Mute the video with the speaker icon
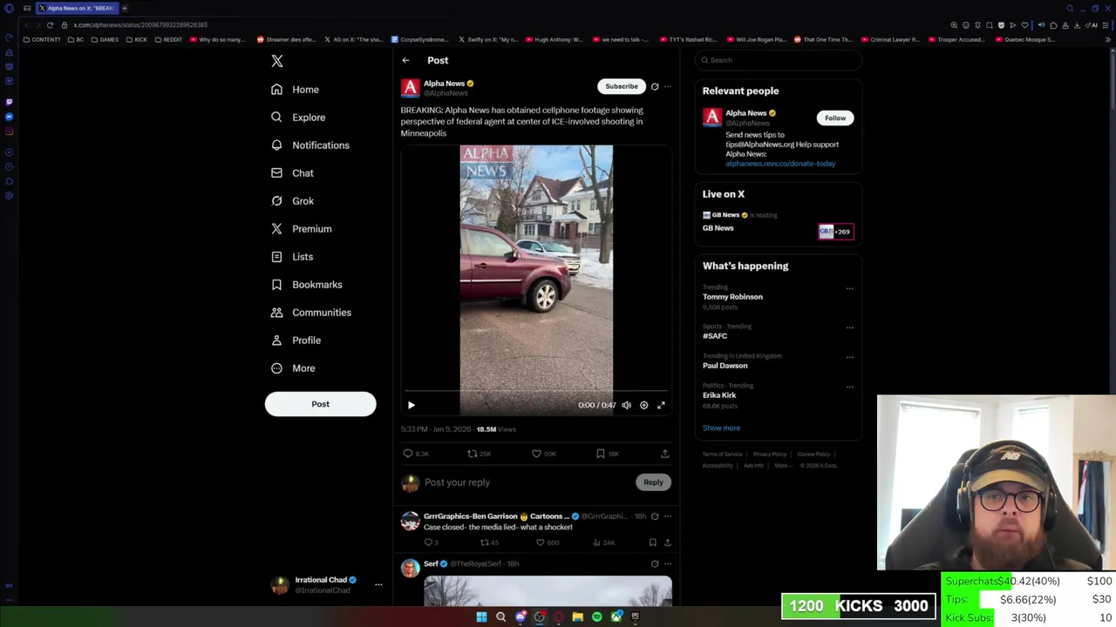The width and height of the screenshot is (1116, 627). tap(626, 405)
